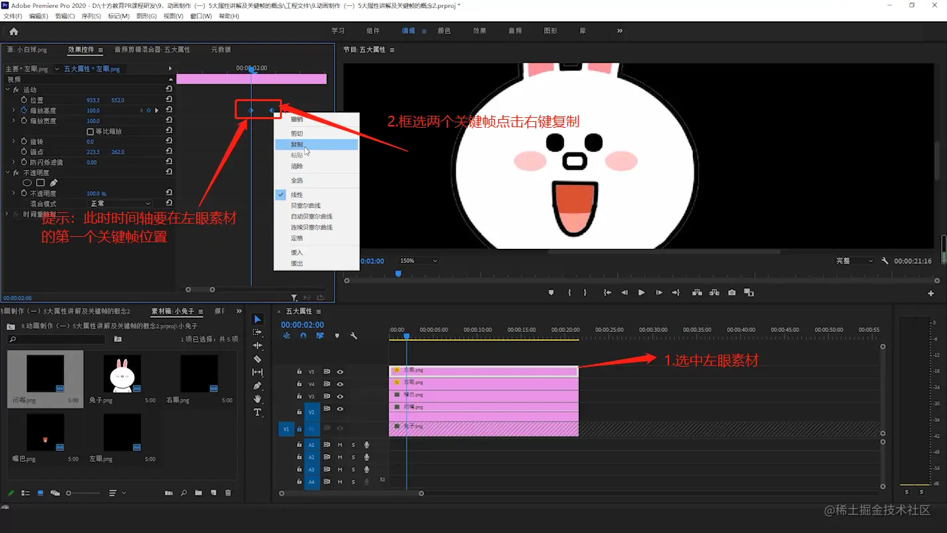Choose 贝塞尔曲线 in context menu
Screen dimensions: 947x533
coord(317,206)
